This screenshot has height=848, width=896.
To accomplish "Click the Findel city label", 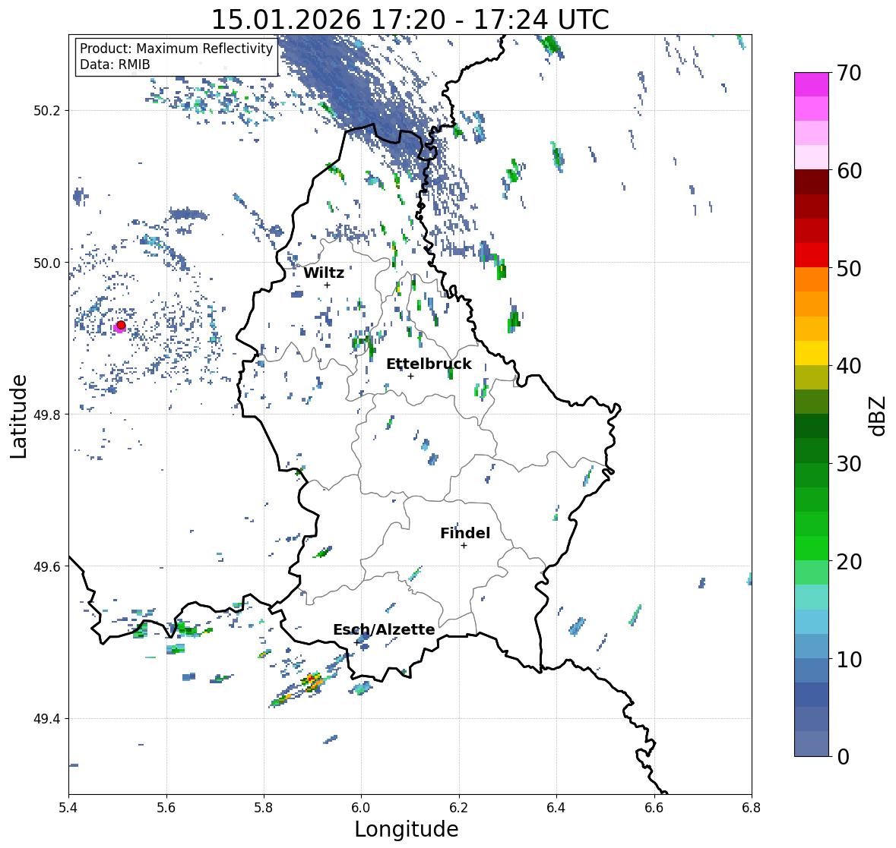I will [464, 533].
